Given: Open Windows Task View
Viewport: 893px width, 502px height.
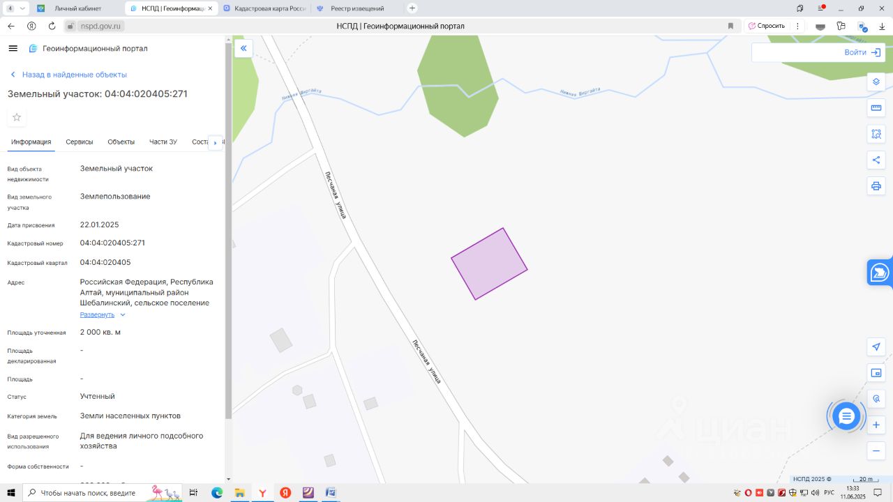Looking at the screenshot, I should tap(194, 493).
